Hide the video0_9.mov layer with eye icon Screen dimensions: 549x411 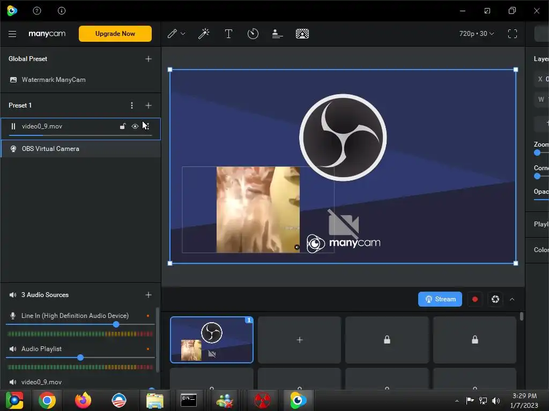135,126
